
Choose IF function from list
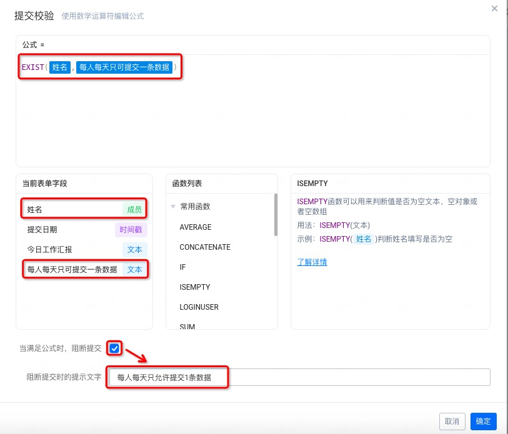(x=182, y=267)
